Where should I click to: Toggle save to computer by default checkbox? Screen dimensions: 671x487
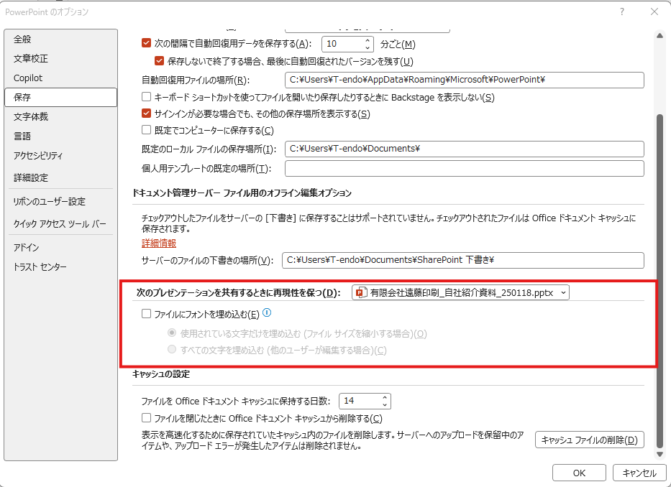(147, 130)
